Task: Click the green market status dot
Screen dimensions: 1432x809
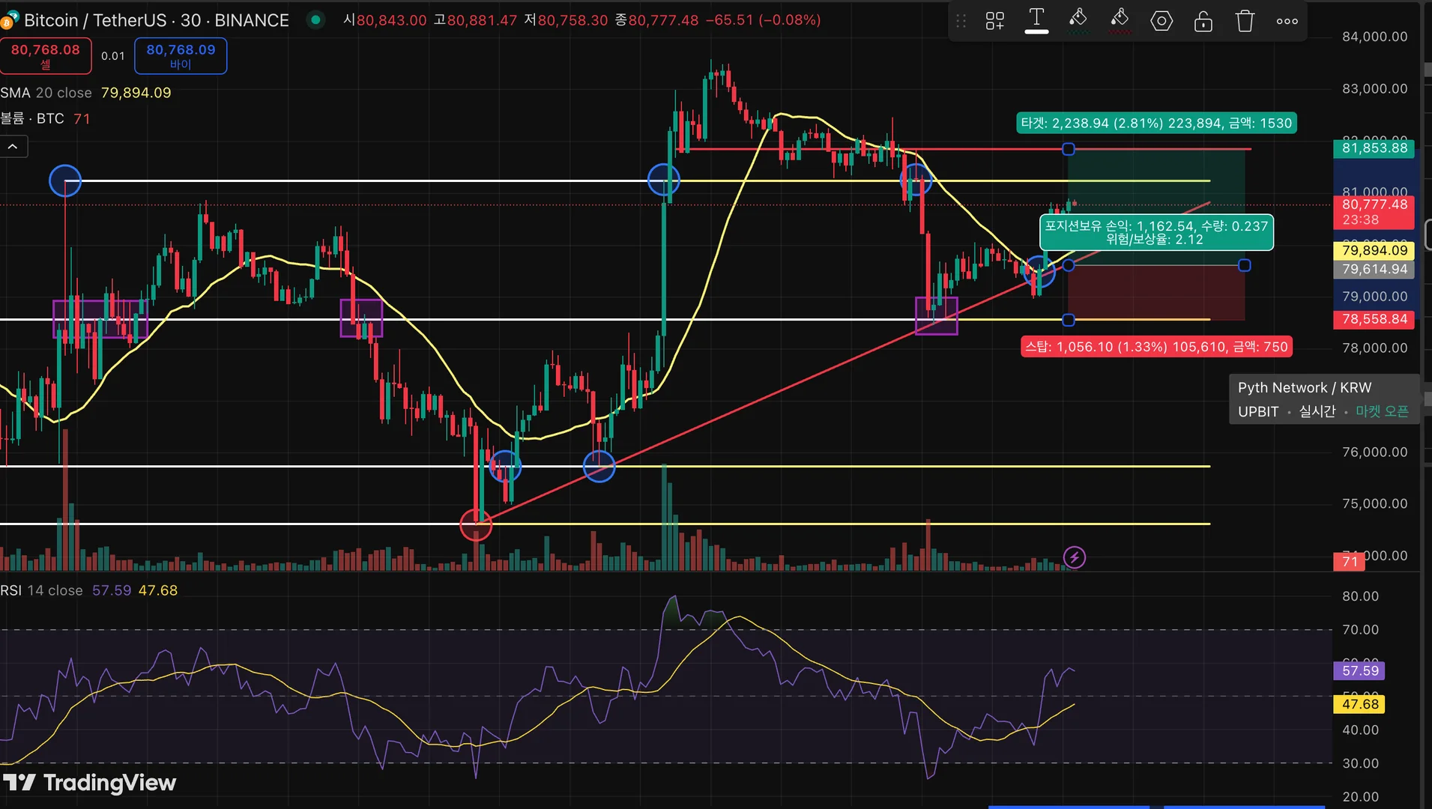Action: (316, 20)
